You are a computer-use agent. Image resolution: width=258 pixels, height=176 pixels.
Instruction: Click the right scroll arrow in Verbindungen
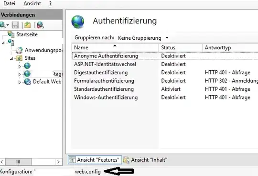point(58,162)
